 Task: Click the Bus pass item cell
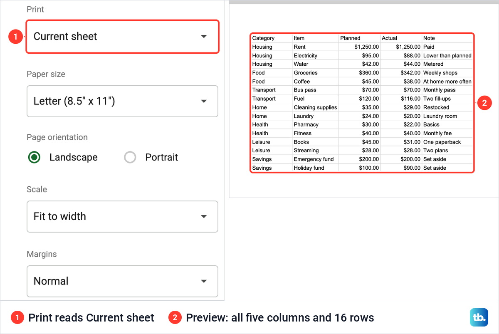click(x=315, y=90)
